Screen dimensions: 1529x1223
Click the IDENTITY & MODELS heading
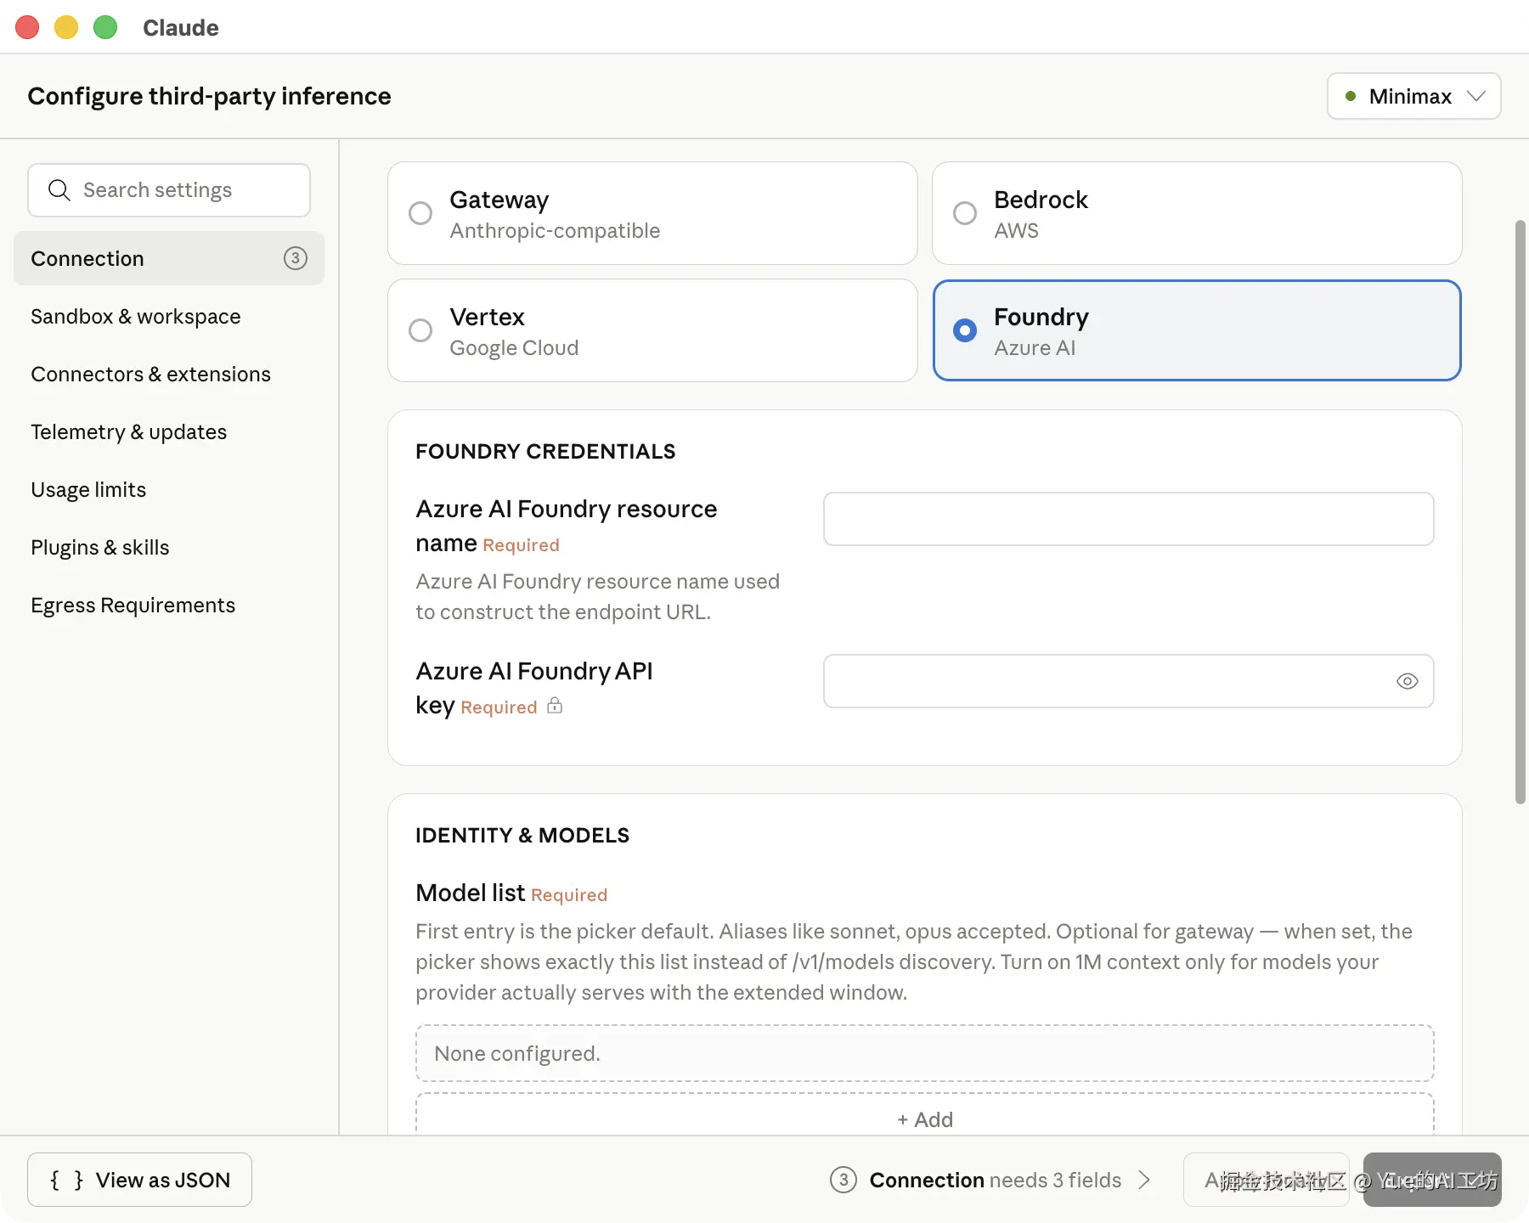[522, 835]
